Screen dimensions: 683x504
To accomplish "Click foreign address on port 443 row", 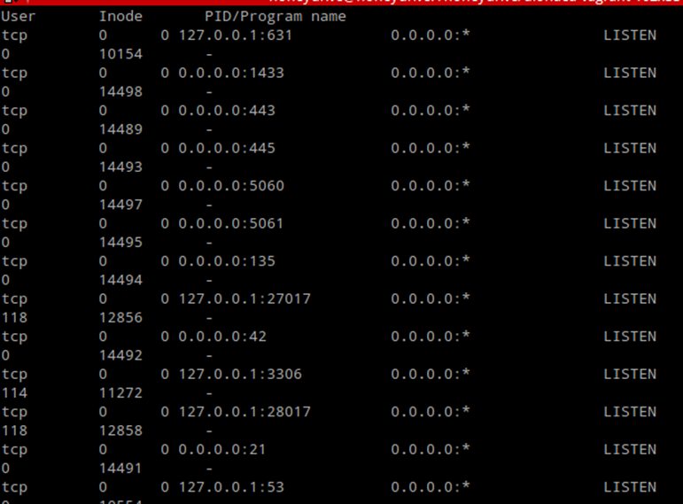I will (431, 111).
